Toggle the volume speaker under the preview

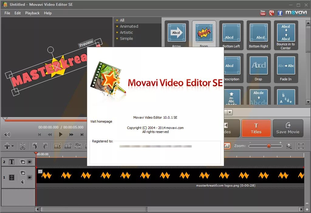click(x=7, y=134)
